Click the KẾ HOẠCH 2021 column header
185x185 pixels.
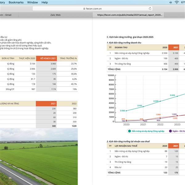47,58
